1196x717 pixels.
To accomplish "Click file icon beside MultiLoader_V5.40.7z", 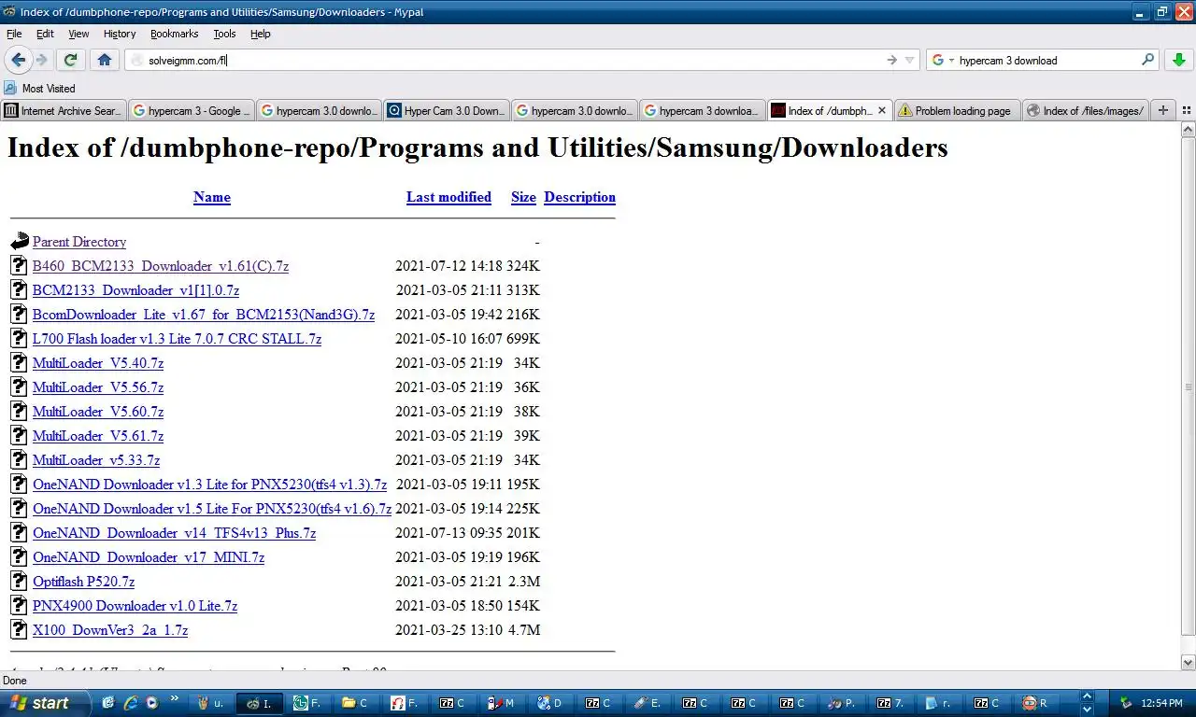I will click(20, 363).
